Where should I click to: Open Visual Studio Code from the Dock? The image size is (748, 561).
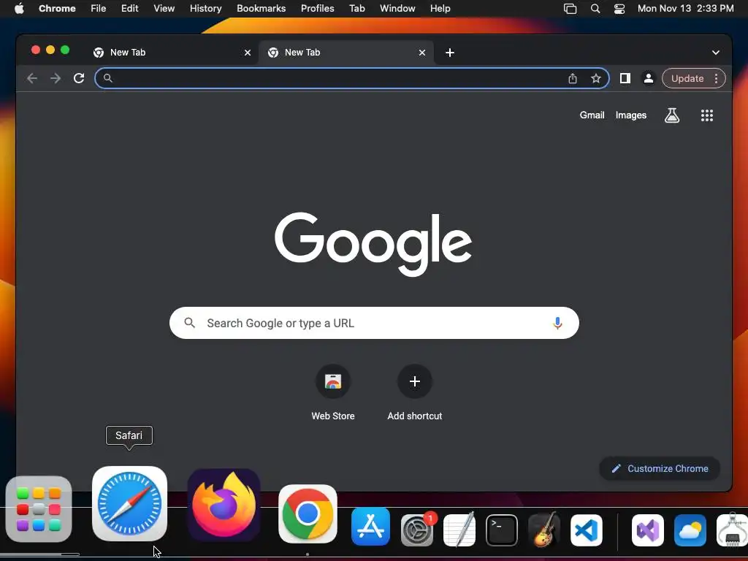(587, 530)
